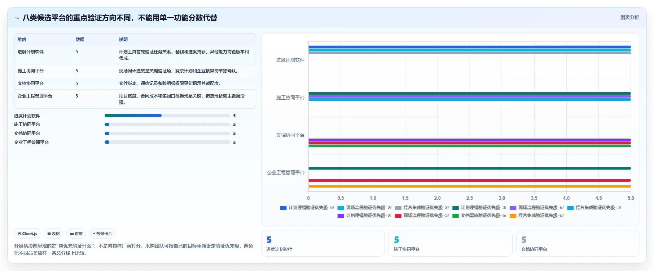Click the 数据 column header
The image size is (654, 271).
coord(80,40)
